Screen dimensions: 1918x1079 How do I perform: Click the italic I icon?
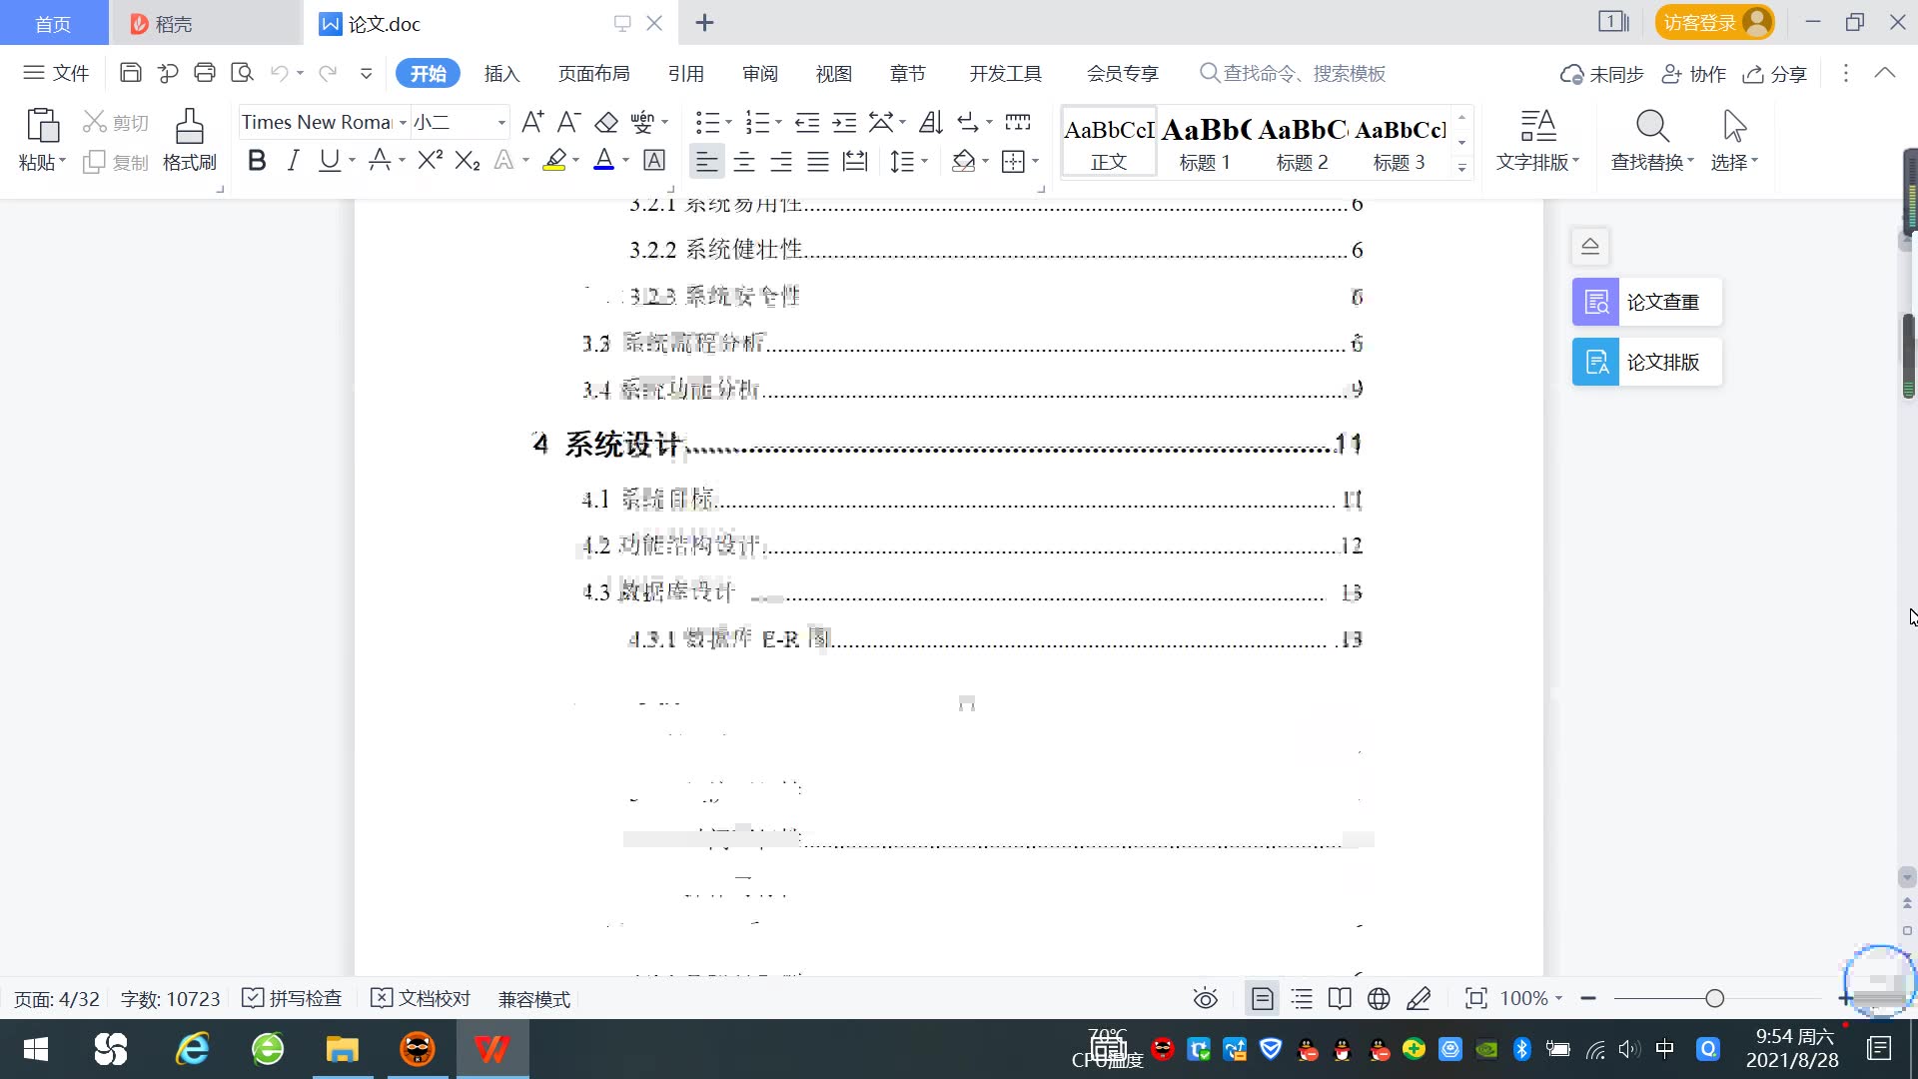[x=293, y=161]
